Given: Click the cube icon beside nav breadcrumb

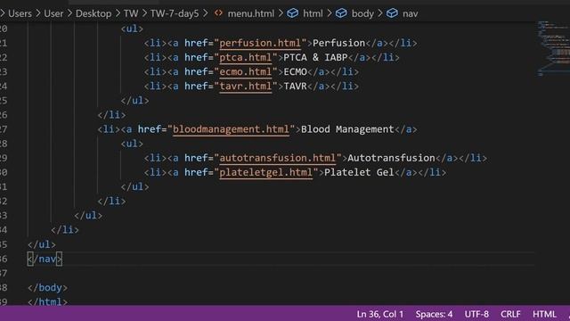Looking at the screenshot, I should coord(392,13).
